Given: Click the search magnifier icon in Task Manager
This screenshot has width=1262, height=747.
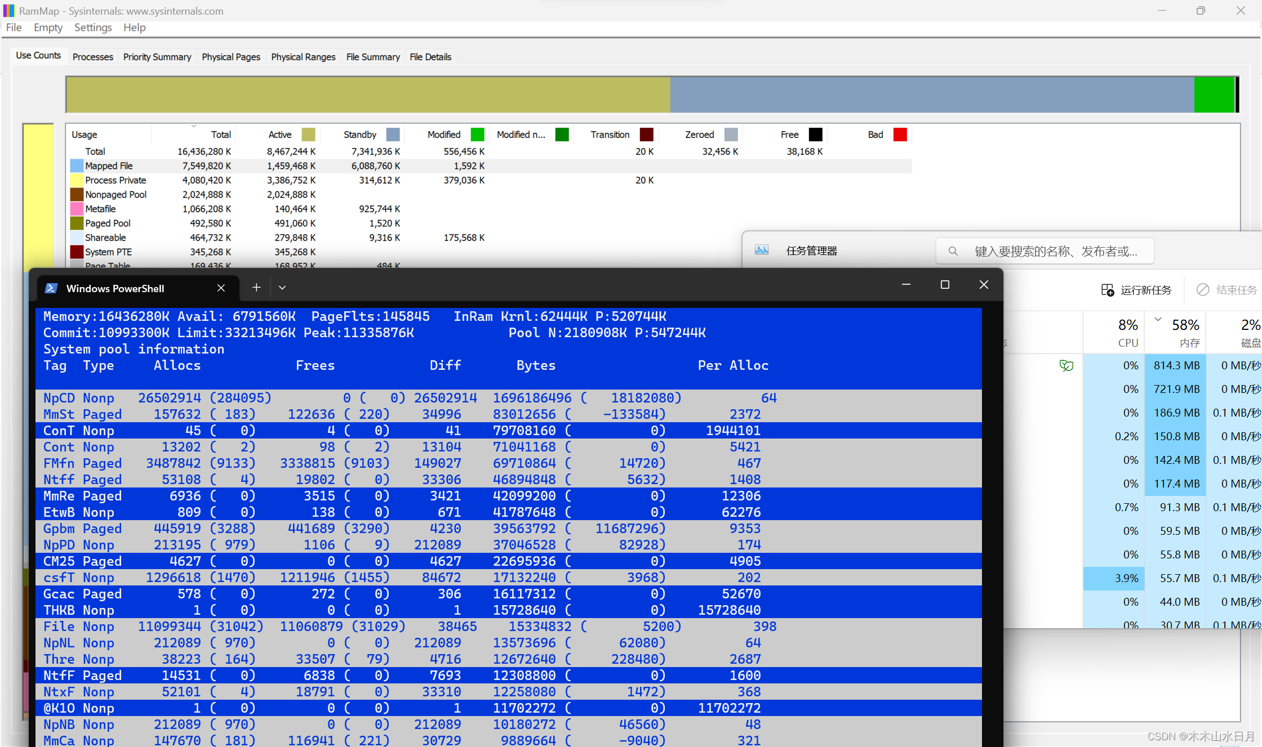Looking at the screenshot, I should pyautogui.click(x=953, y=251).
